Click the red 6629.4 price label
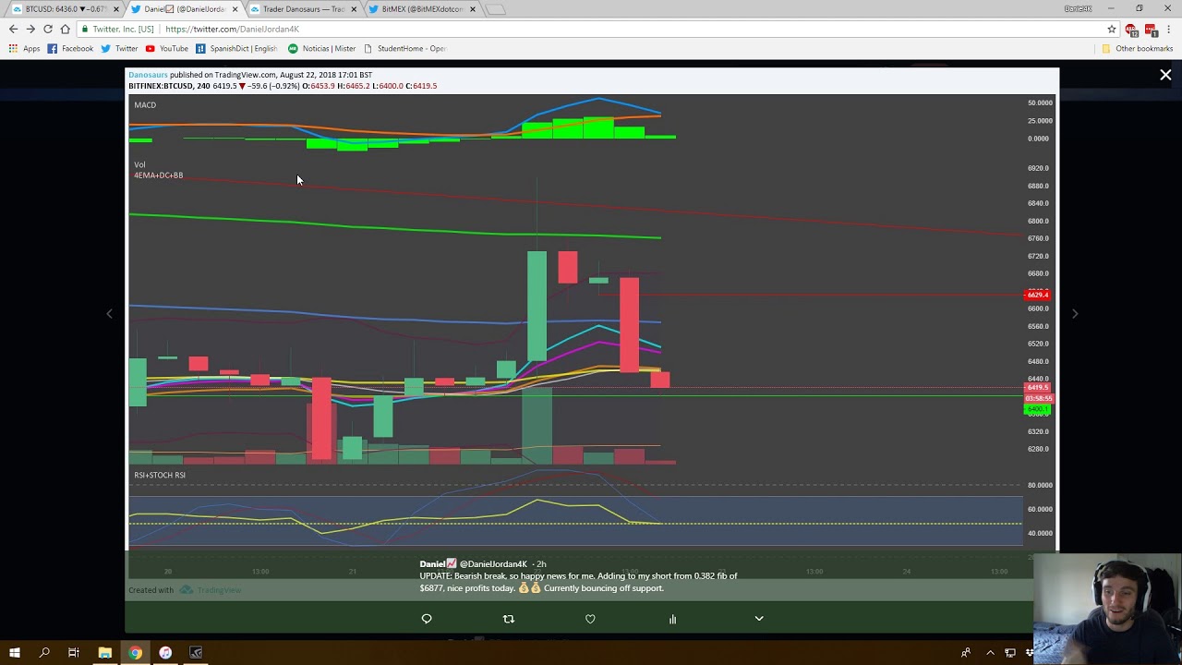 pyautogui.click(x=1037, y=295)
